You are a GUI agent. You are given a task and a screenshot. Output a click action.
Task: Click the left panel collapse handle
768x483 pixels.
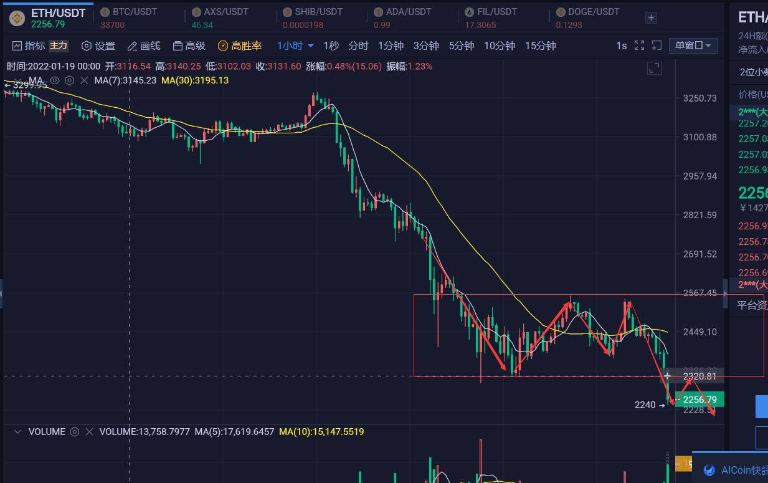[x=1, y=292]
